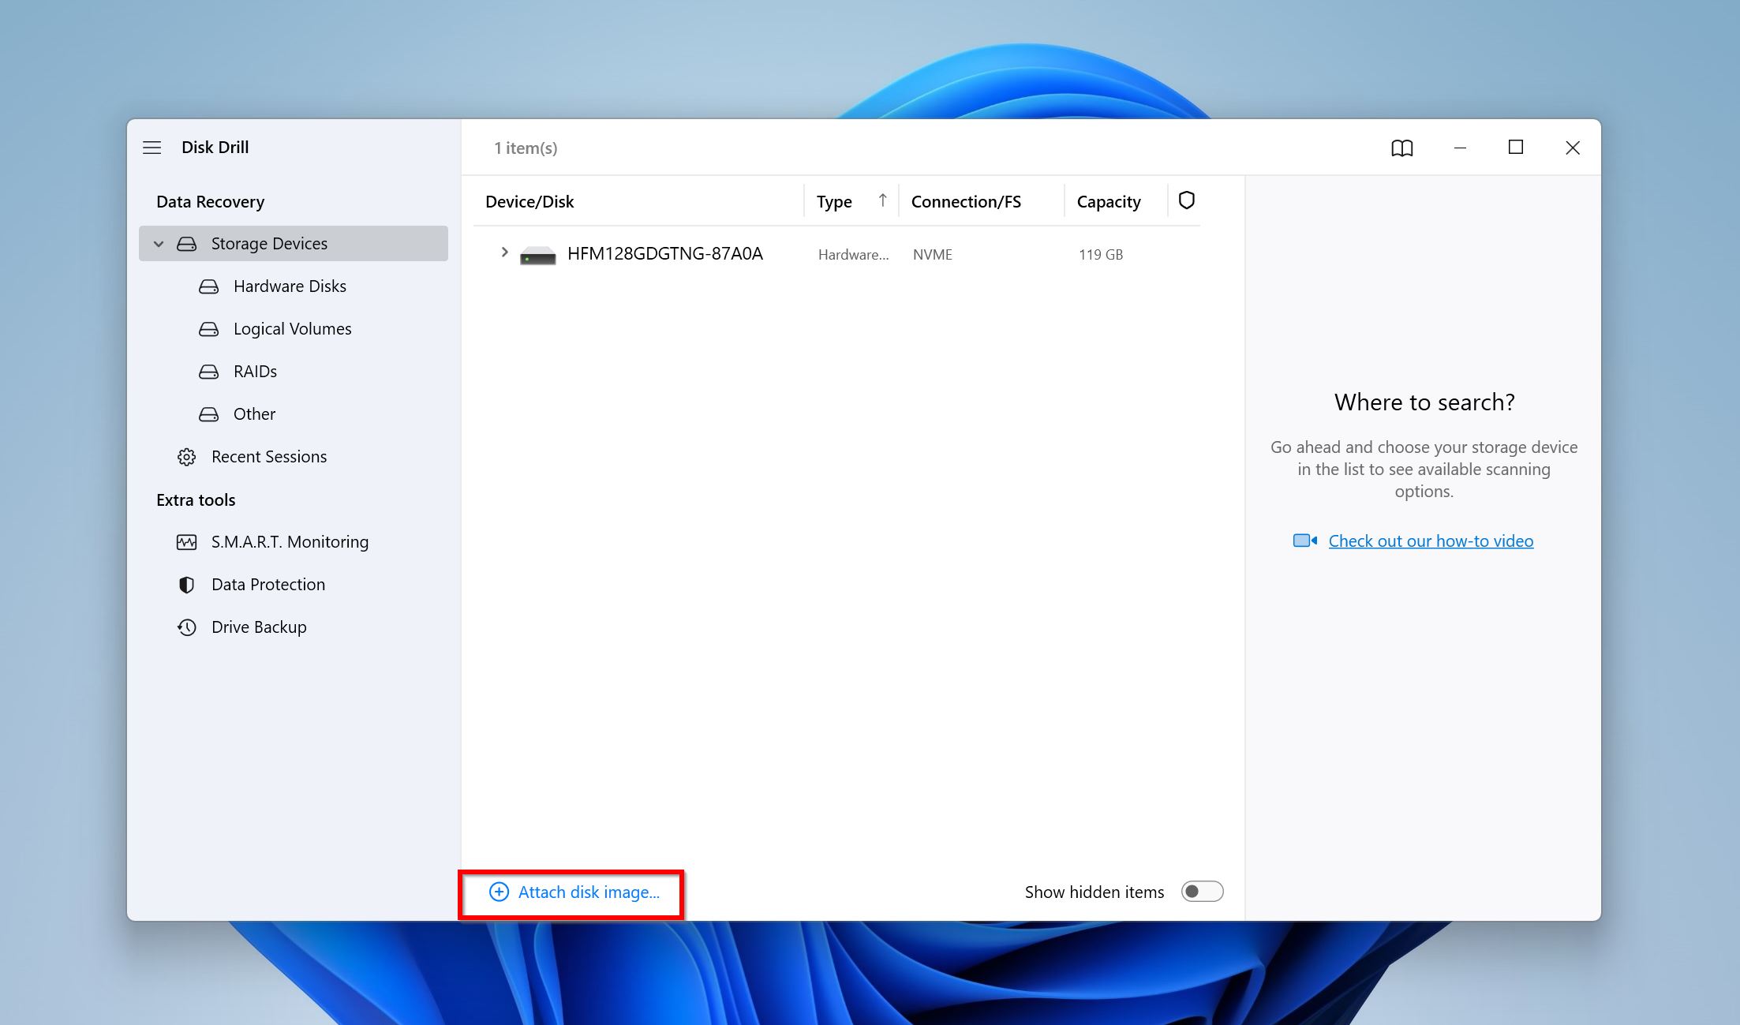Toggle Show hidden items switch

coord(1201,891)
